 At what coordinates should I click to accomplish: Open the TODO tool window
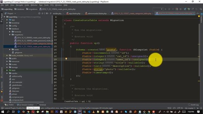click(9, 105)
